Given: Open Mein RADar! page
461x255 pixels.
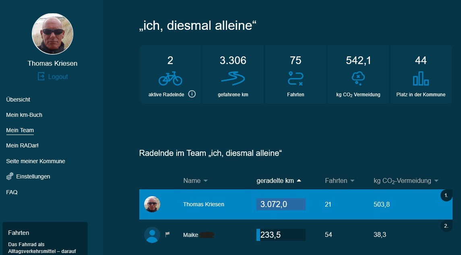Looking at the screenshot, I should click(x=22, y=145).
